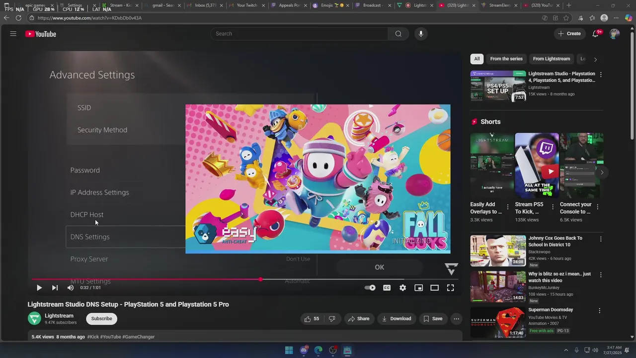Enable miniplayer mode
Viewport: 636px width, 358px height.
click(419, 288)
